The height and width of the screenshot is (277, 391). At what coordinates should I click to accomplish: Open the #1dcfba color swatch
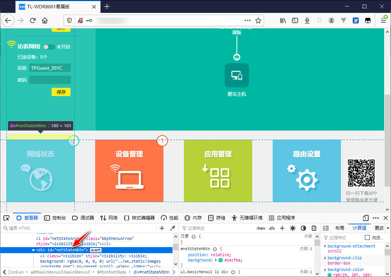[x=220, y=260]
